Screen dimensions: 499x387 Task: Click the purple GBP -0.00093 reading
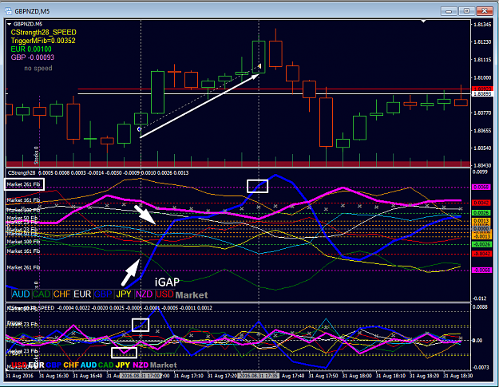[x=33, y=57]
